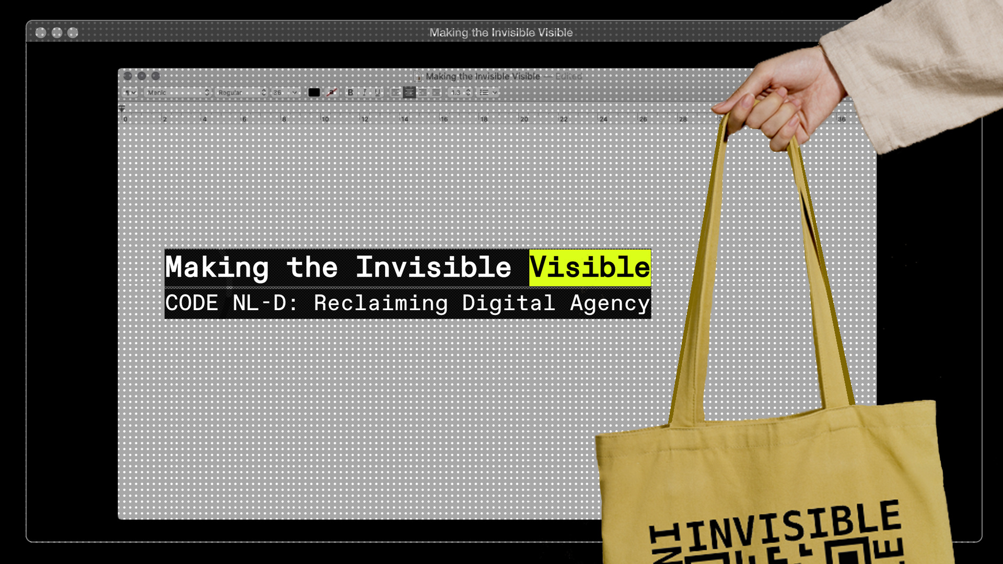Viewport: 1003px width, 564px height.
Task: Click the highlighted word Visible
Action: click(x=589, y=267)
